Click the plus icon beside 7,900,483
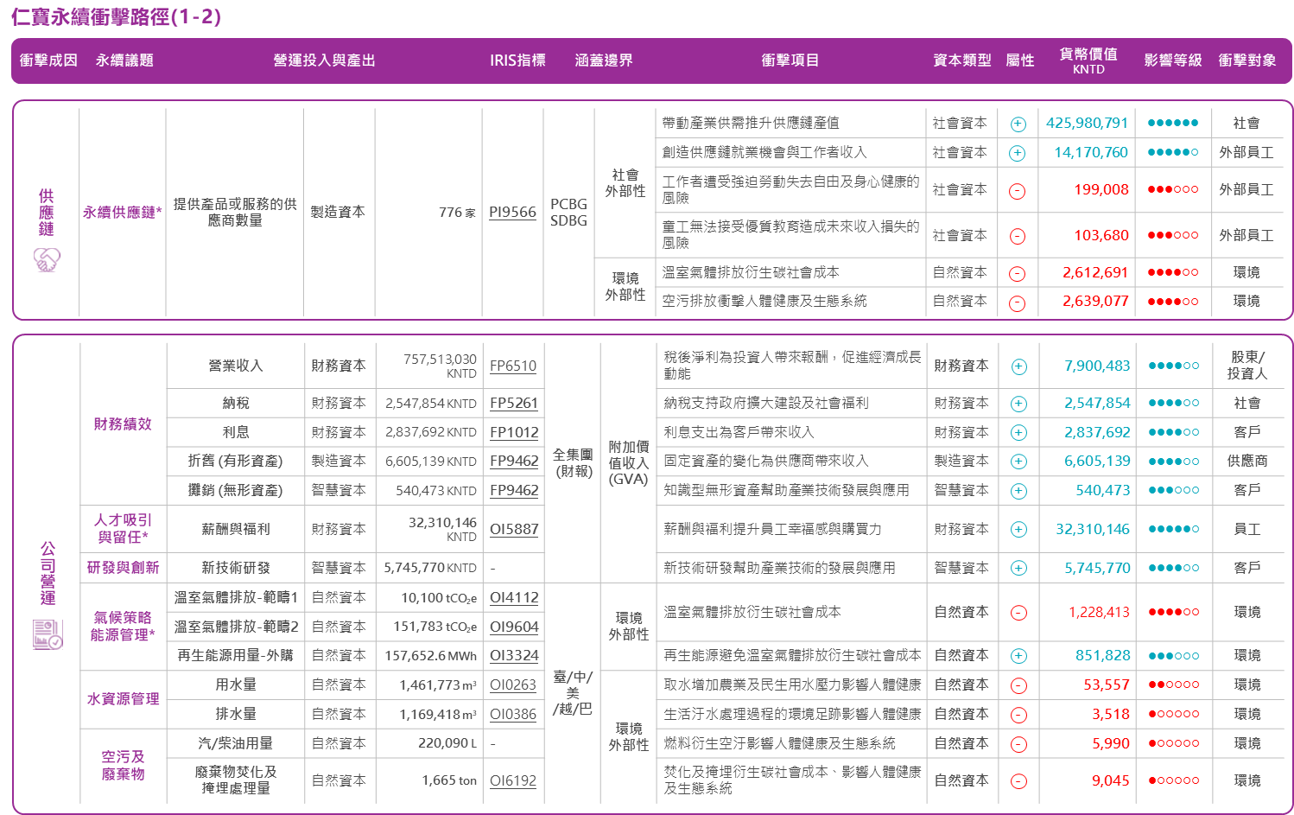The image size is (1294, 815). (x=1019, y=366)
